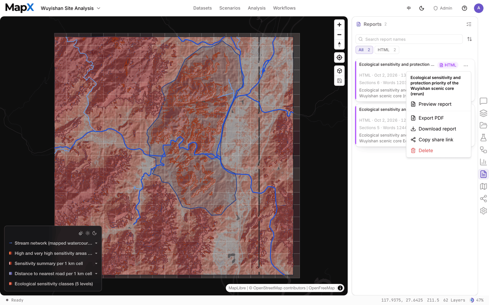Zoom out on the map

click(339, 35)
